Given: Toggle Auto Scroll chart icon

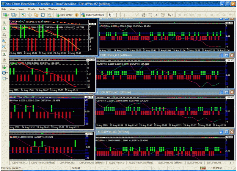Looking at the screenshot, I should click(4, 54).
